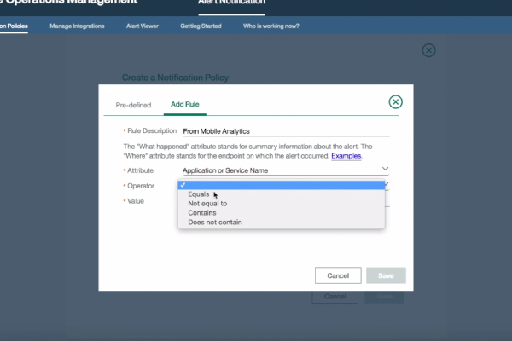512x341 pixels.
Task: Click the Alert Notification header item
Action: 231,3
